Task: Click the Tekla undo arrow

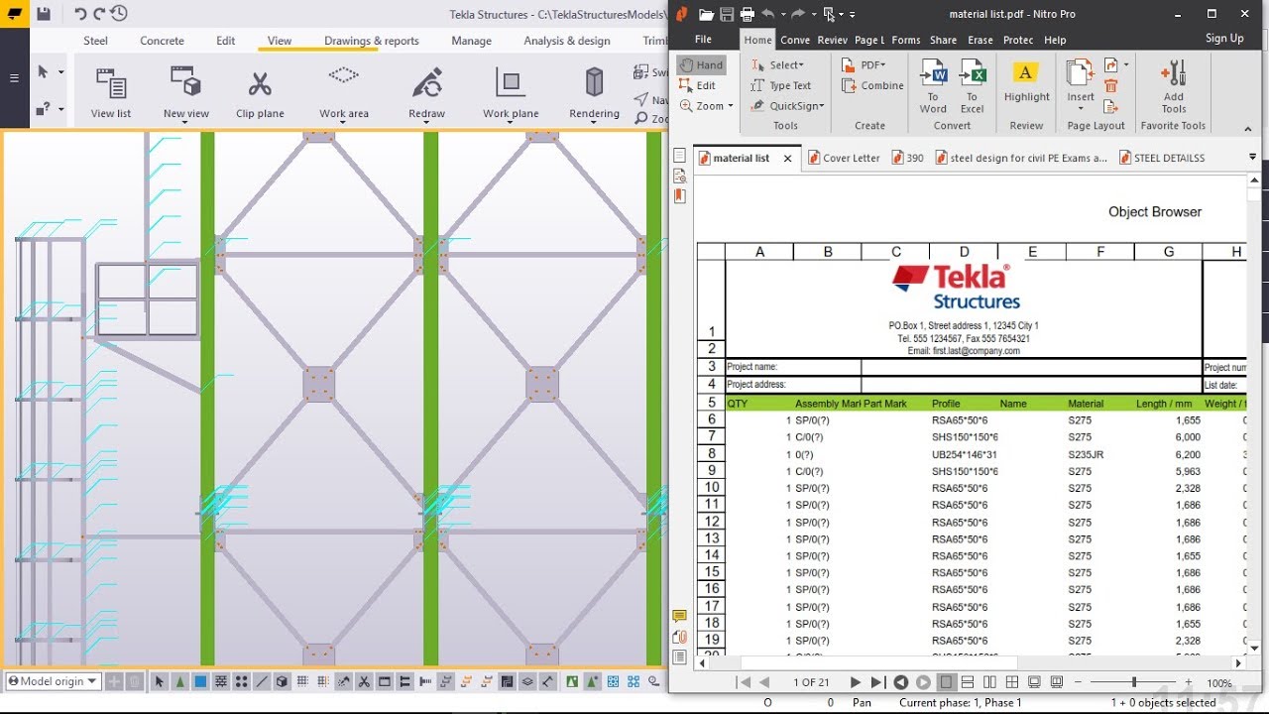Action: click(81, 14)
